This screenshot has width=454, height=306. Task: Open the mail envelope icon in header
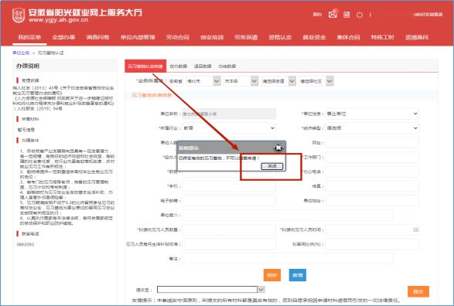pyautogui.click(x=333, y=14)
